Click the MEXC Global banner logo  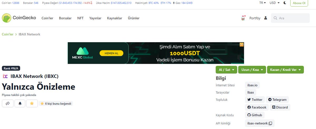tap(82, 53)
